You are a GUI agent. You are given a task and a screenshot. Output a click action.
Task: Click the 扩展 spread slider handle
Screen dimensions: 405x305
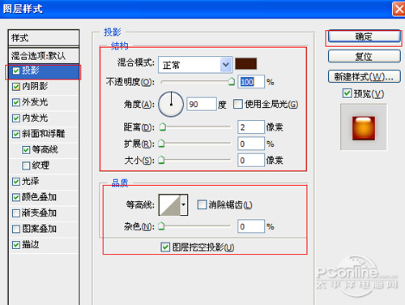tap(161, 144)
